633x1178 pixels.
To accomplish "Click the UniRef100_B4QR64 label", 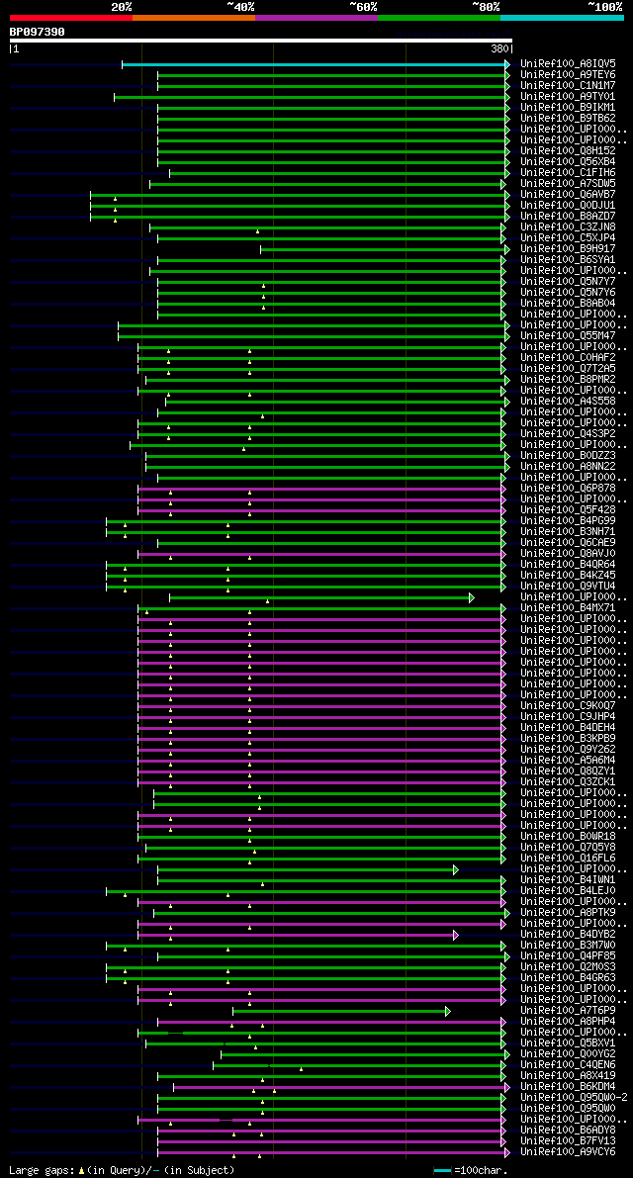I will 568,565.
